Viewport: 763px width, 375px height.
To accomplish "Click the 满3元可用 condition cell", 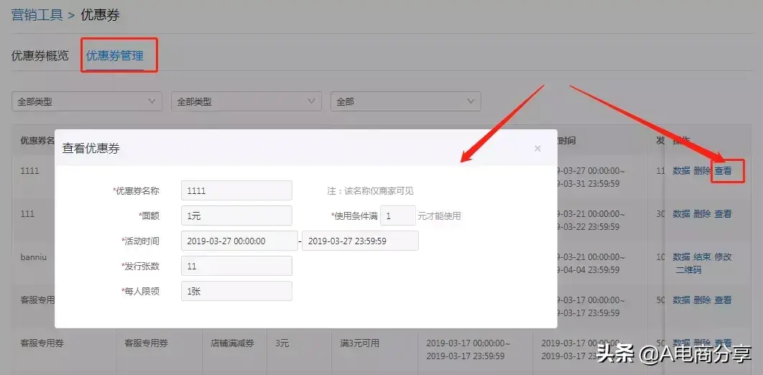I will 359,343.
